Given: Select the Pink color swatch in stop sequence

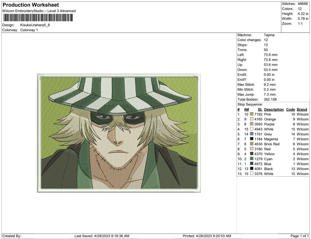Looking at the screenshot, I should point(251,114).
